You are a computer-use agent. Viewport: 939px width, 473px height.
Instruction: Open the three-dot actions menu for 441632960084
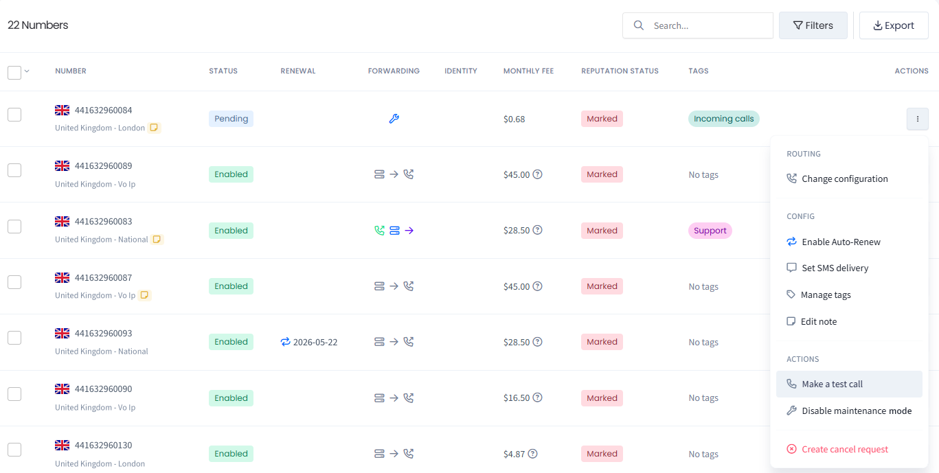point(917,119)
